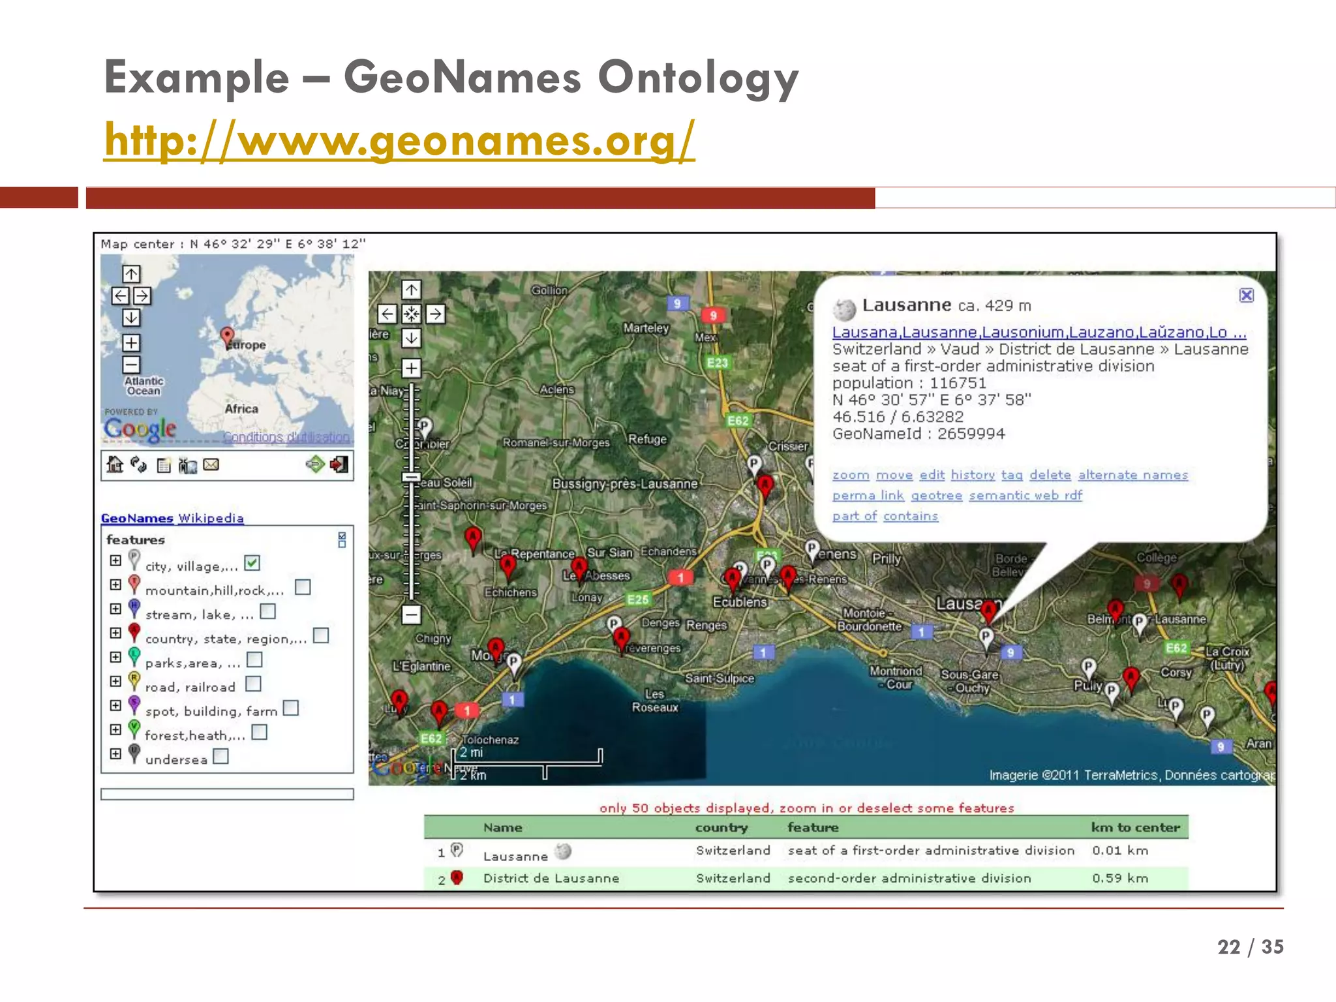
Task: Tick the undersea checkbox
Action: [x=221, y=756]
